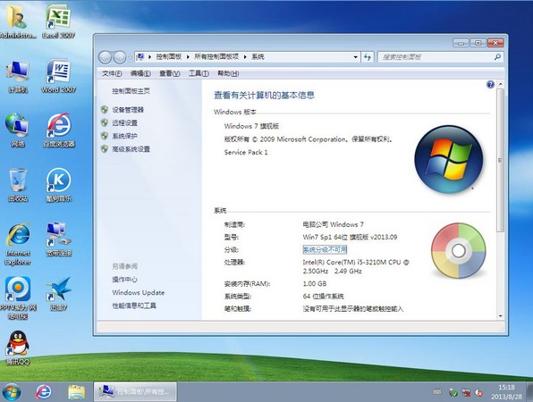This screenshot has height=402, width=533.
Task: Open 系统保护 from the sidebar
Action: (124, 136)
